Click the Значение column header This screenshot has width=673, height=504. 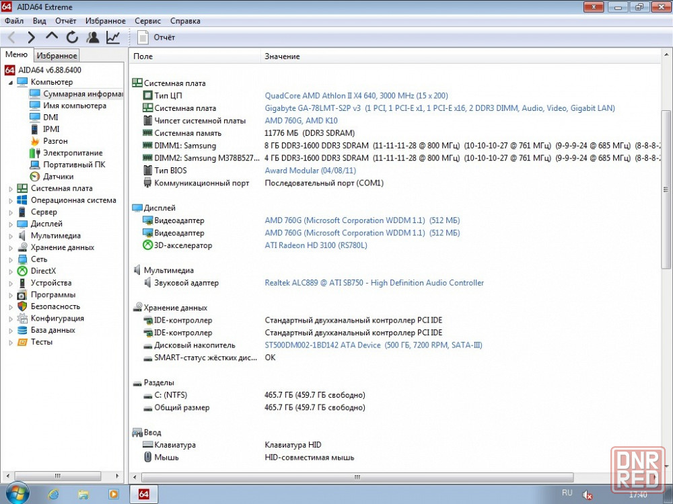461,56
